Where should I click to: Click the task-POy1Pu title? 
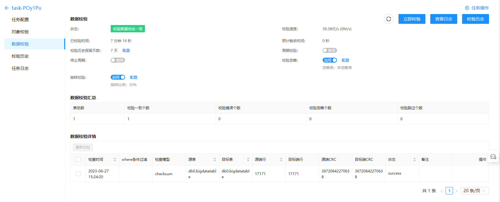pos(26,8)
